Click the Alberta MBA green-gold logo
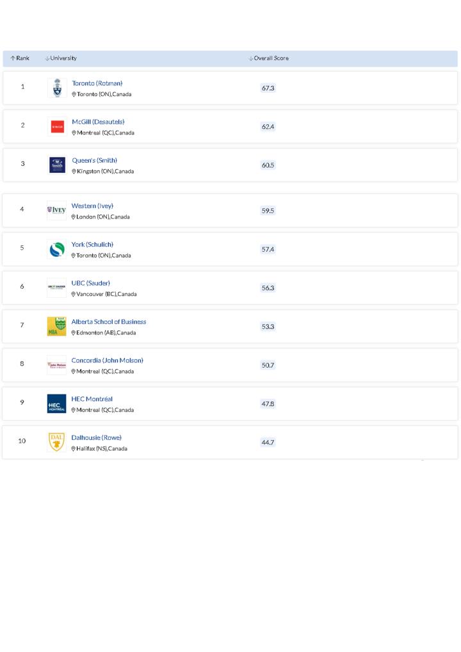 [56, 326]
